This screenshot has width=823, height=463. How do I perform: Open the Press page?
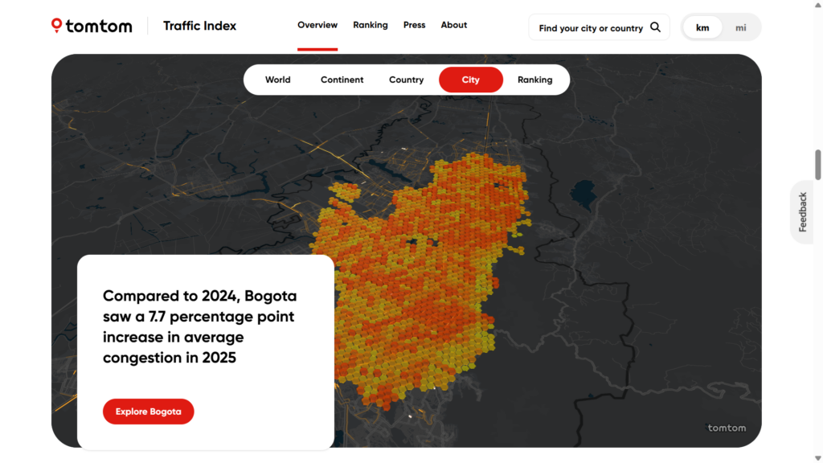[414, 25]
